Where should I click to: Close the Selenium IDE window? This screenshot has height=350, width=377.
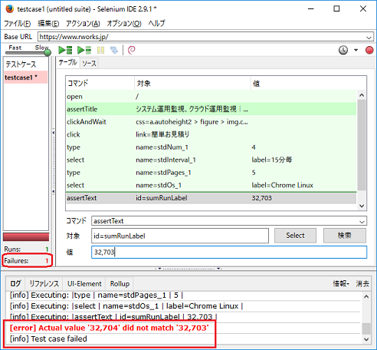point(363,8)
